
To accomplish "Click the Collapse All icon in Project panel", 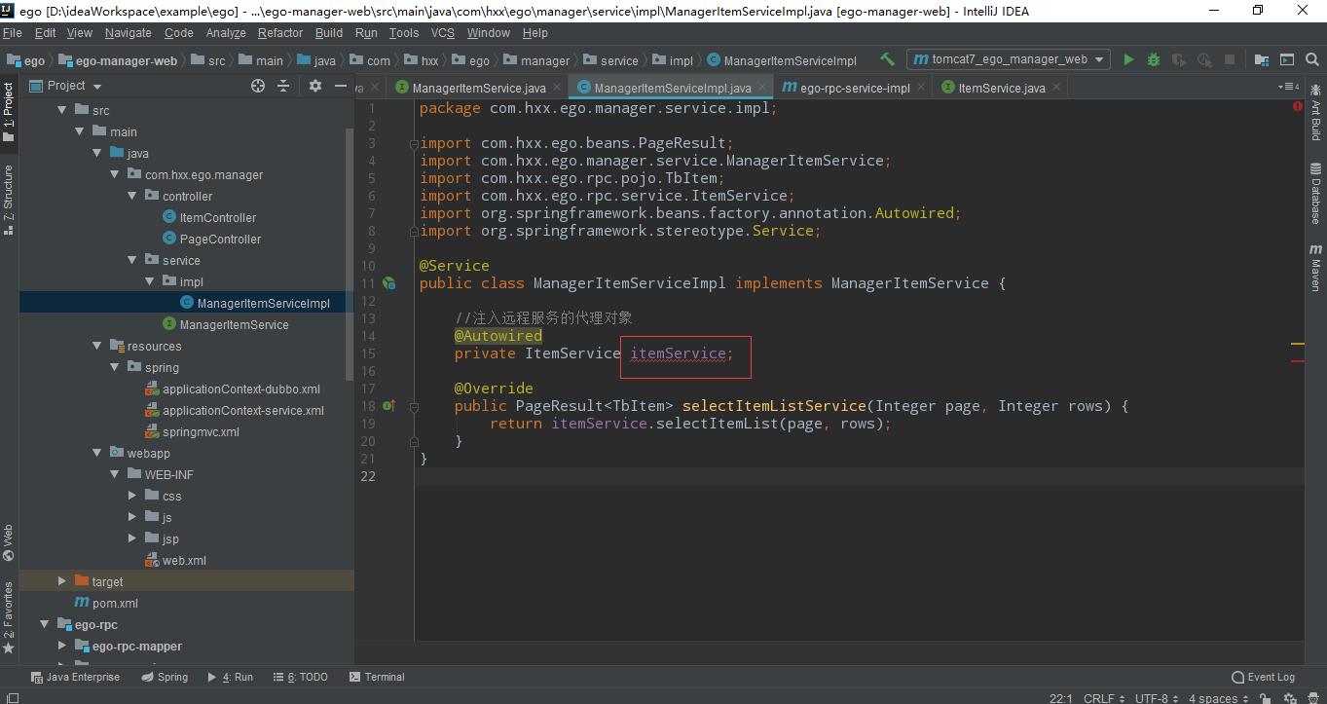I will point(283,86).
